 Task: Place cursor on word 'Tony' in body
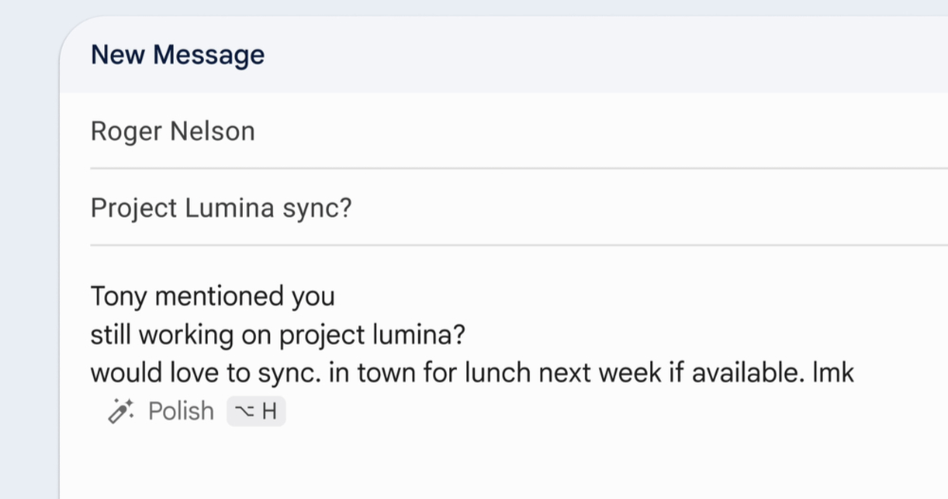pos(119,296)
